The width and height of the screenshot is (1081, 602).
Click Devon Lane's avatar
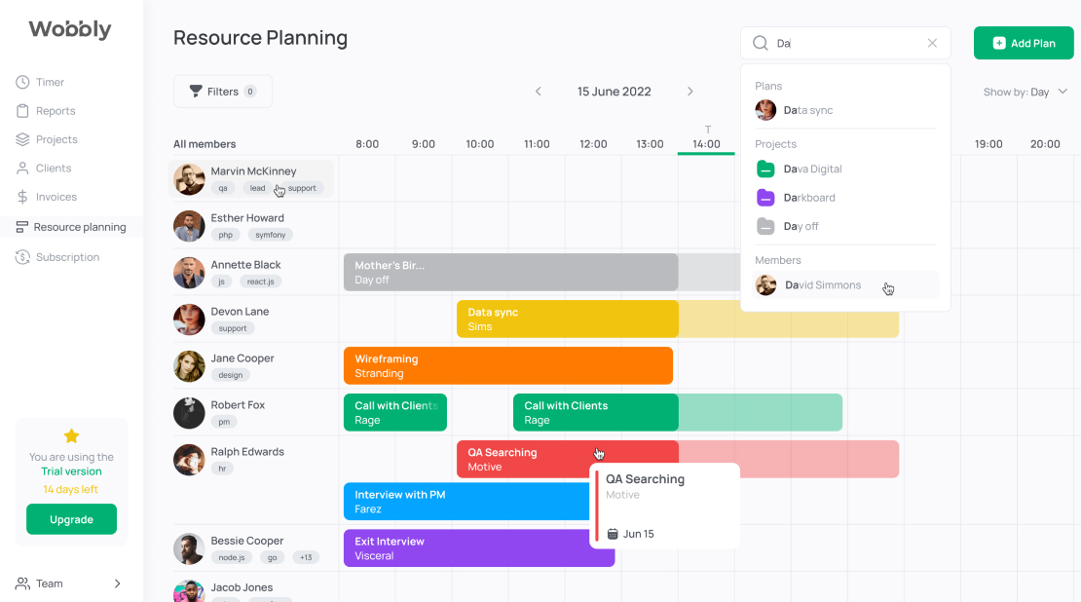[x=189, y=320]
